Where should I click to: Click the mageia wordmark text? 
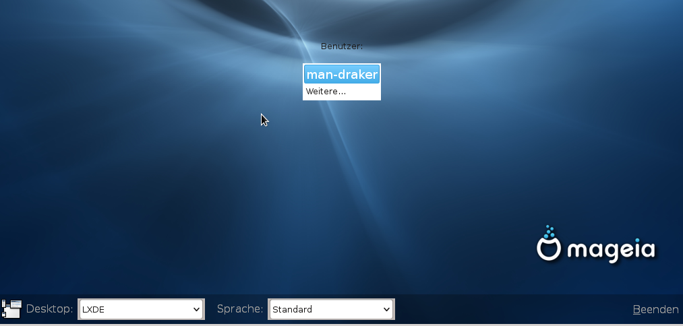[611, 251]
